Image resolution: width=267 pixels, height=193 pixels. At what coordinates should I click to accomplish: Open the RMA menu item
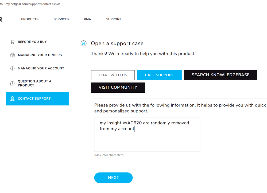point(87,19)
